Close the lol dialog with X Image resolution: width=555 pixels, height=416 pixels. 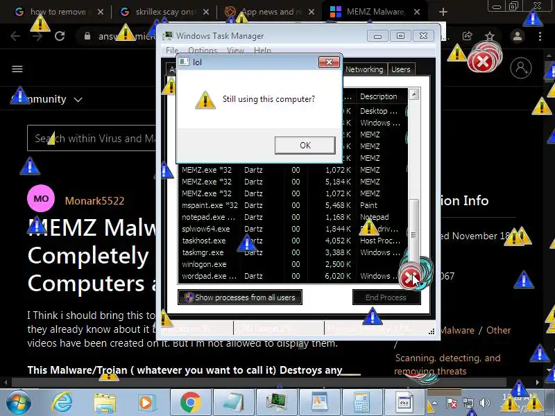329,62
